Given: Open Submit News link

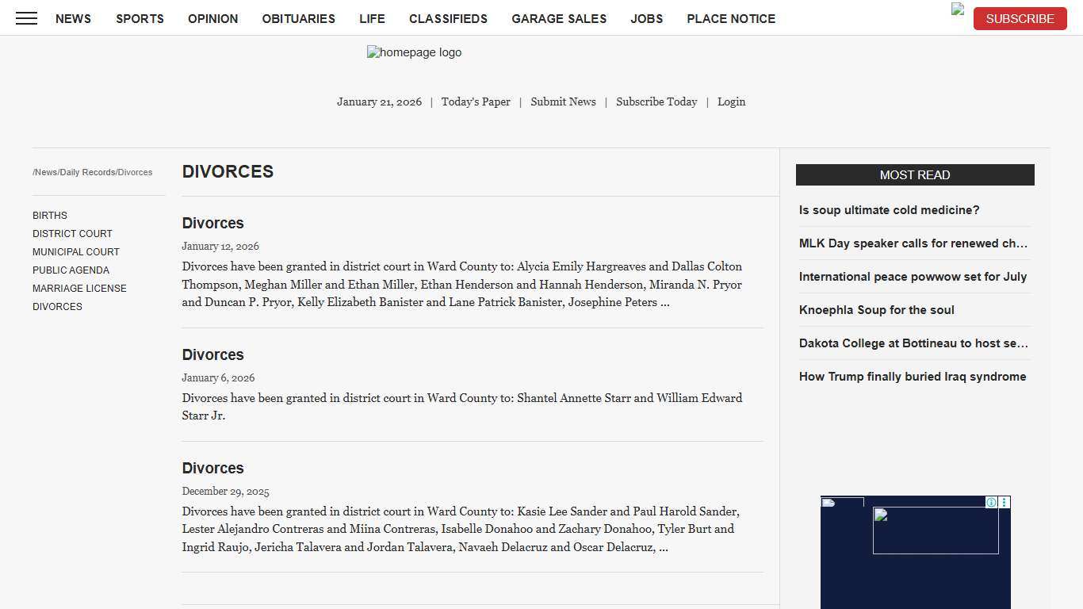Looking at the screenshot, I should coord(563,101).
